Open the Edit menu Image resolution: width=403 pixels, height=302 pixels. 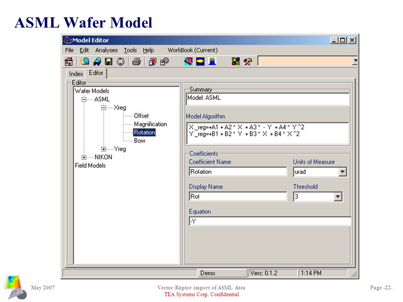click(84, 50)
